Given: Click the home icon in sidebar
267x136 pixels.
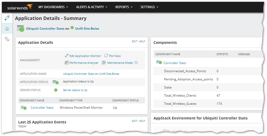Looking at the screenshot, I should pos(7,29).
